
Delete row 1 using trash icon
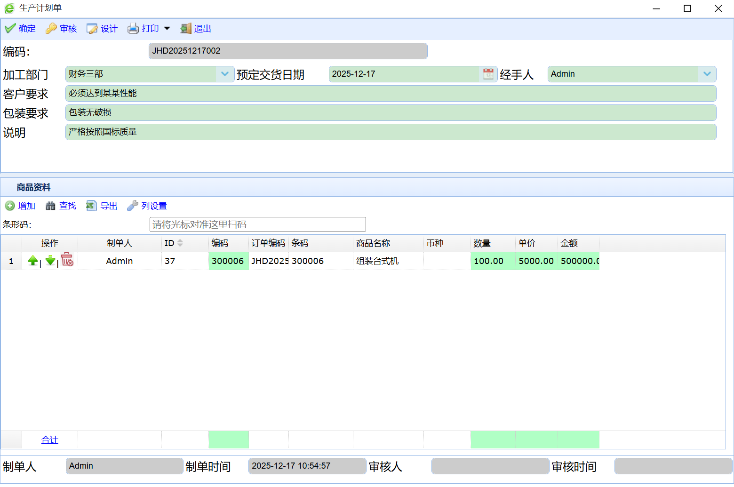[67, 260]
